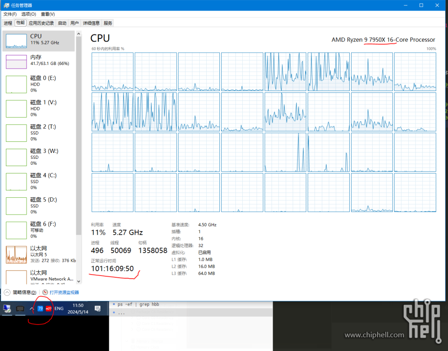Show hidden tray icons with the chevron
Image resolution: width=448 pixels, height=351 pixels.
click(32, 308)
